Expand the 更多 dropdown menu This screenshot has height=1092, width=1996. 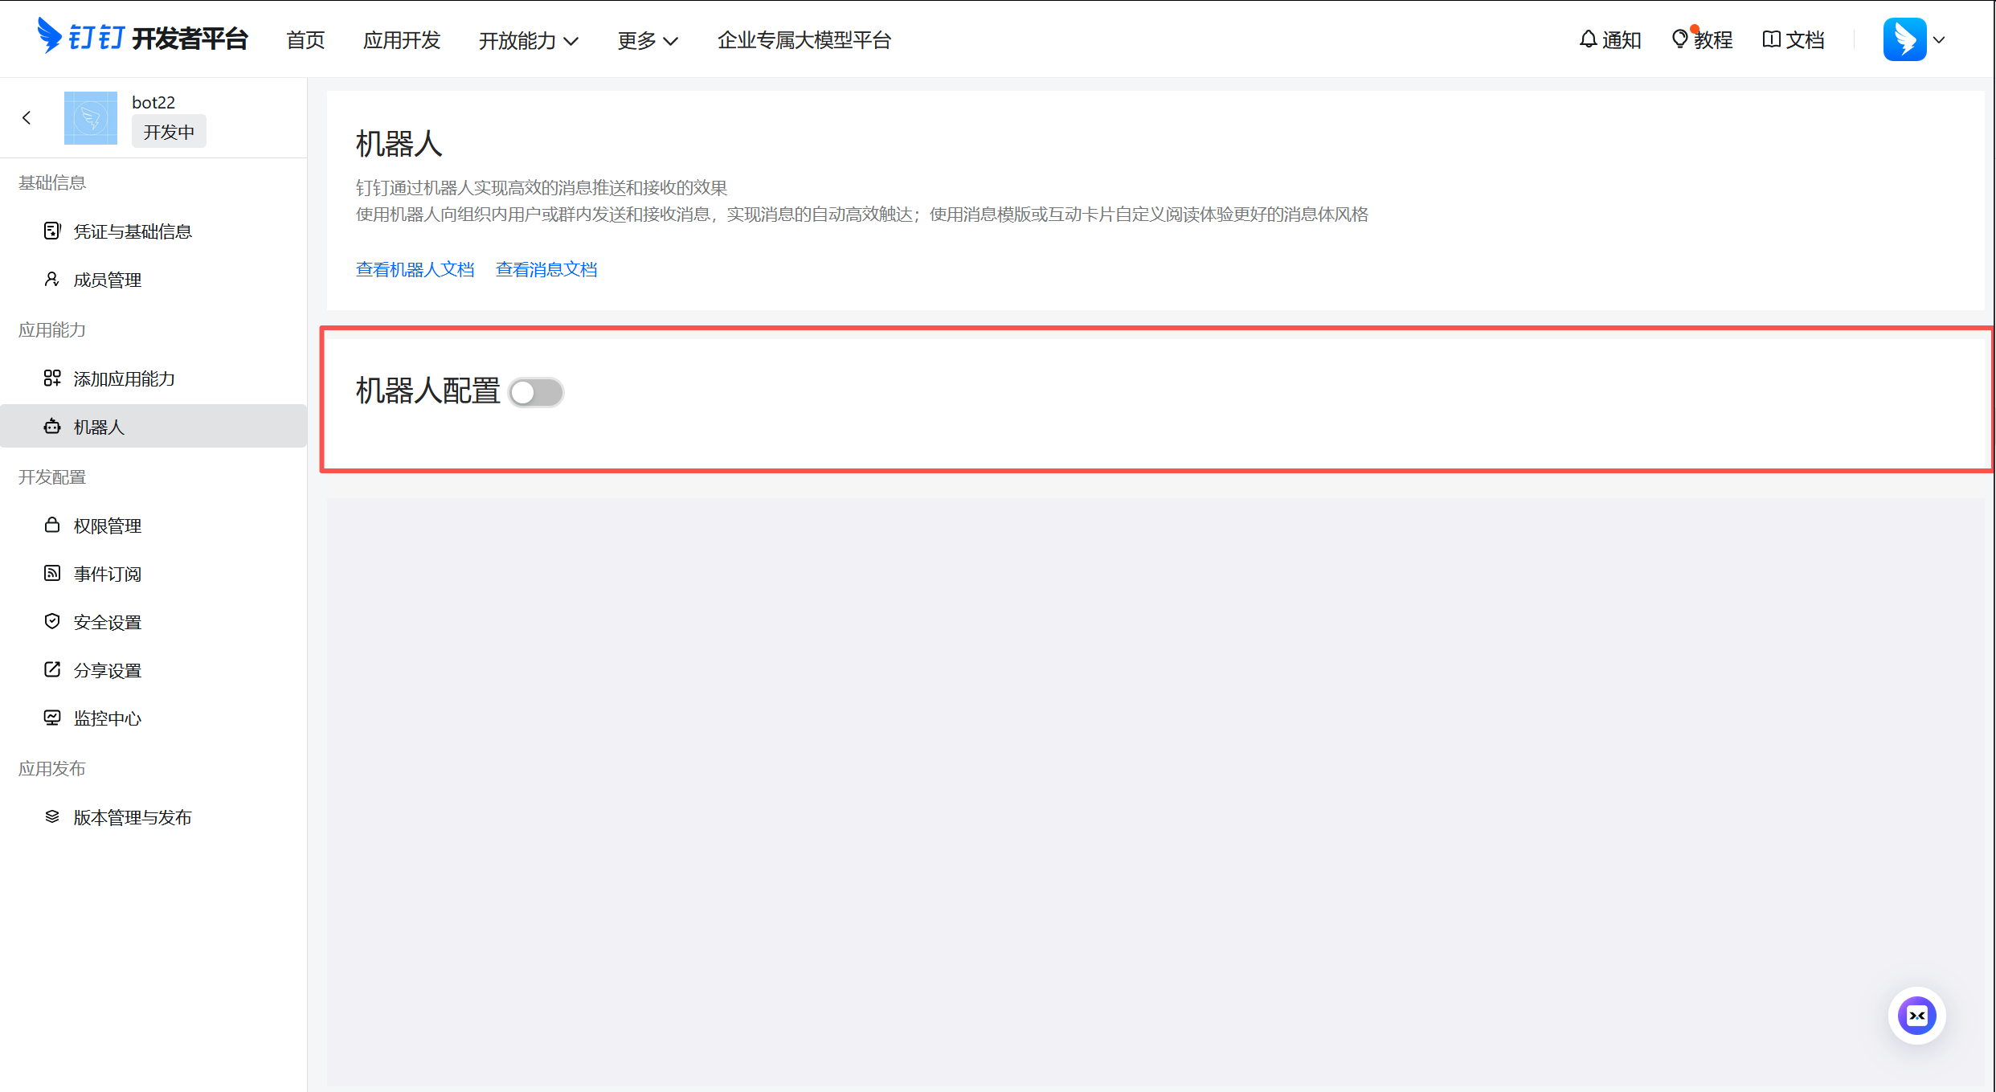(x=647, y=40)
